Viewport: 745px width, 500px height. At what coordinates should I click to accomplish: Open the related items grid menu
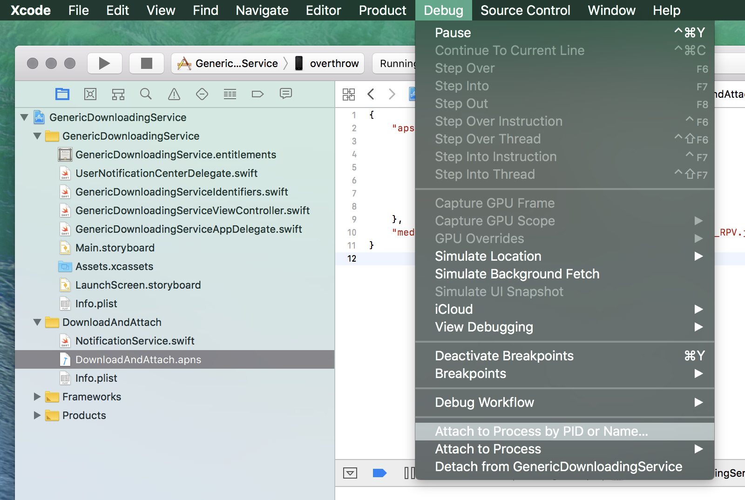point(349,95)
